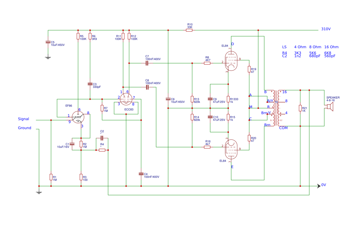This screenshot has height=248, width=351.
Task: Click capacitor C7 100nF/400V
Action: [147, 63]
